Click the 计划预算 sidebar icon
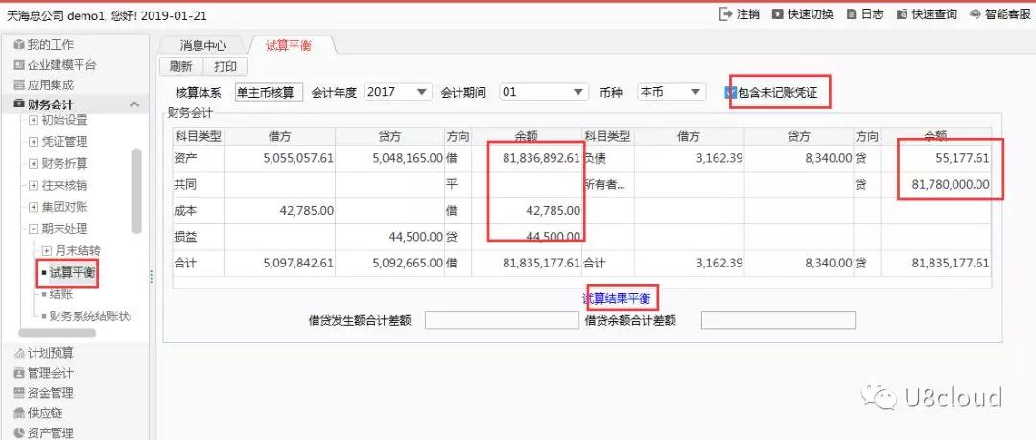The width and height of the screenshot is (1036, 440). point(19,353)
